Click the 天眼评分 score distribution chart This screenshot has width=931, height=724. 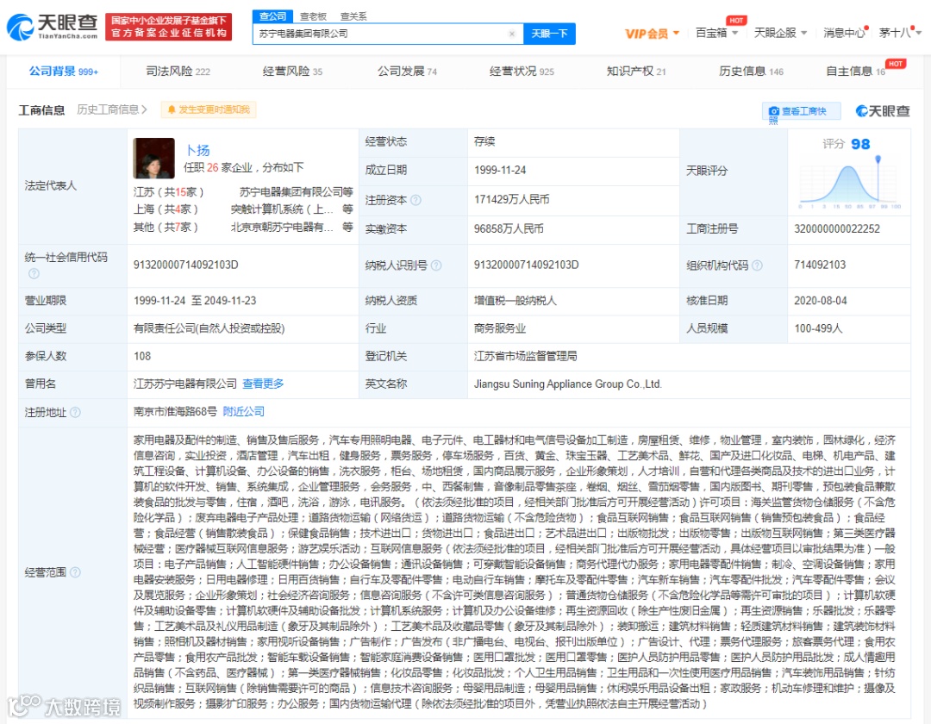[849, 183]
